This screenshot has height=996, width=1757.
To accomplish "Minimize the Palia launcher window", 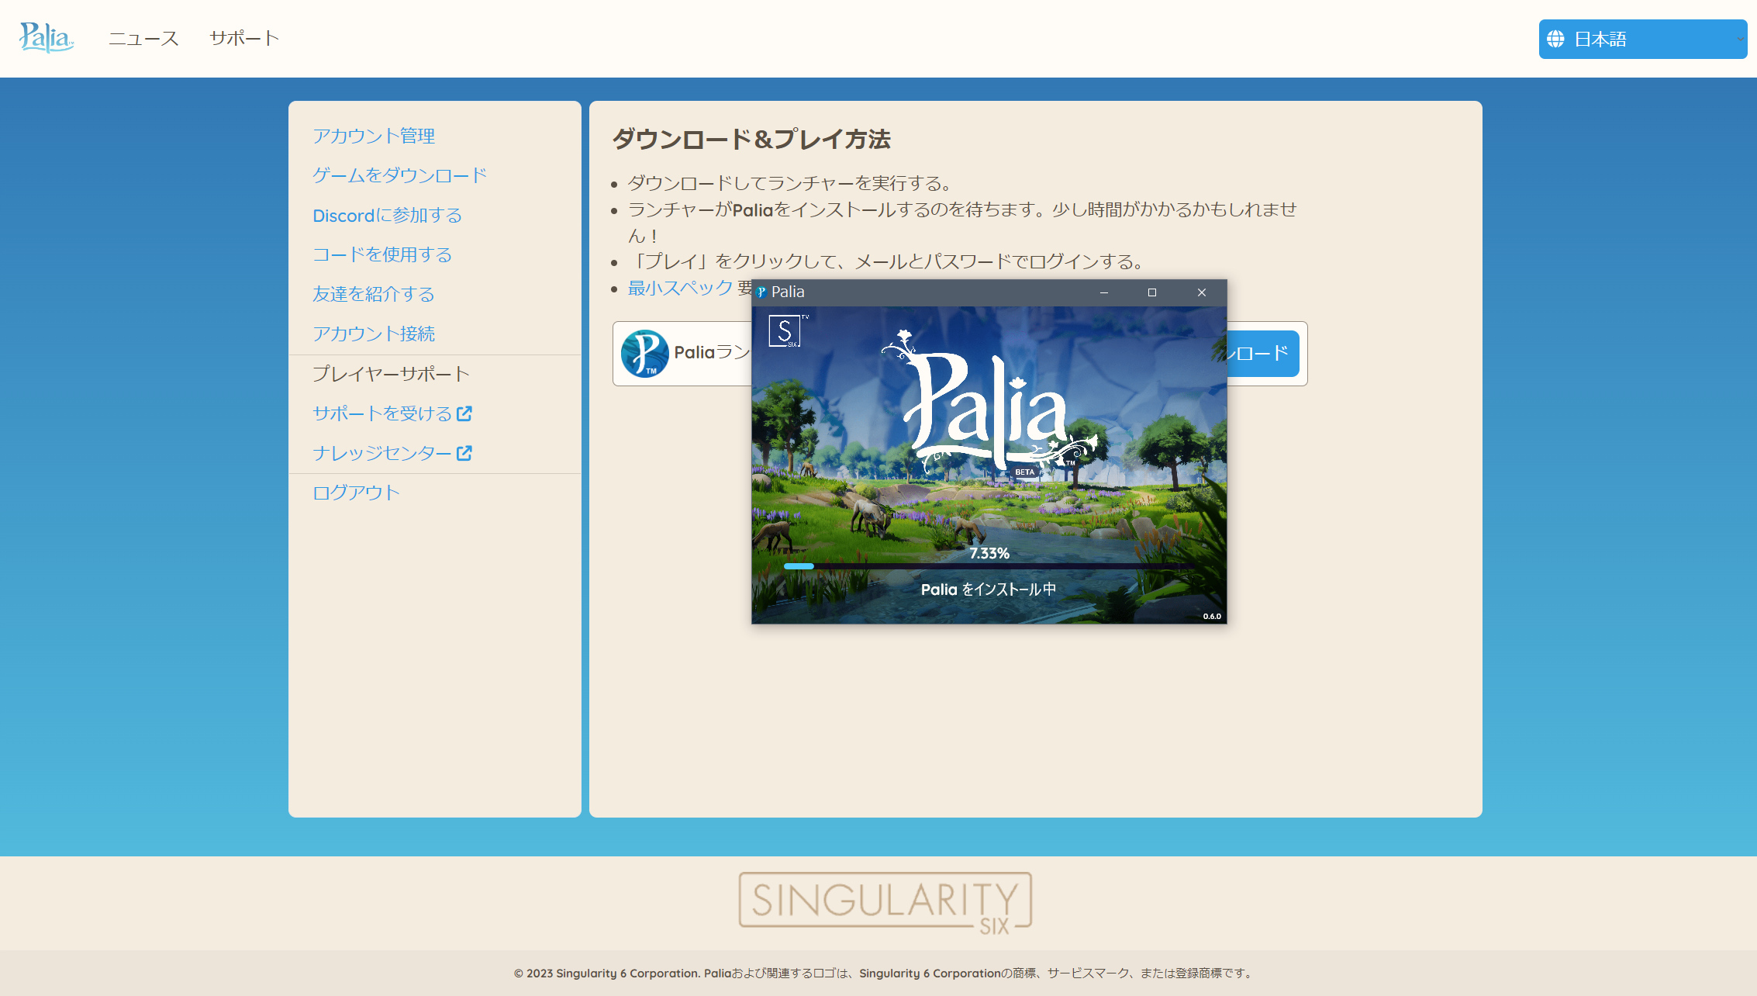I will 1104,292.
